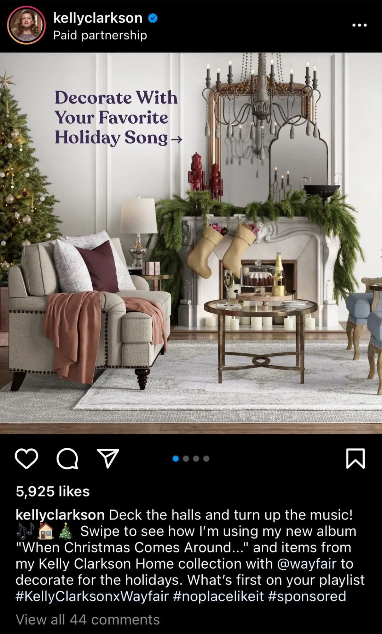Open the #sponsored hashtag

pos(307,596)
